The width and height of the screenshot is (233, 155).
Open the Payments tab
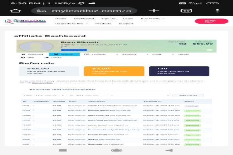click(x=99, y=54)
